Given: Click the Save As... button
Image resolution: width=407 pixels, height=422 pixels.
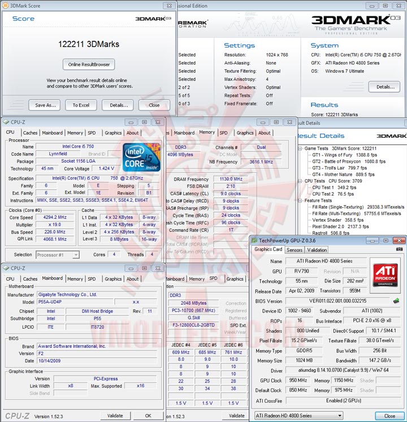Looking at the screenshot, I should click(45, 105).
